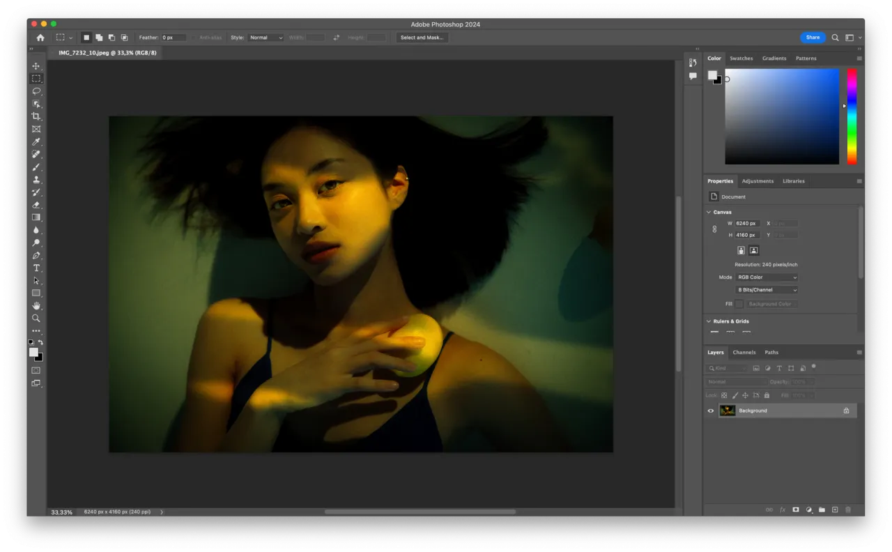Image resolution: width=892 pixels, height=552 pixels.
Task: Click the Select and Mask button
Action: tap(422, 38)
